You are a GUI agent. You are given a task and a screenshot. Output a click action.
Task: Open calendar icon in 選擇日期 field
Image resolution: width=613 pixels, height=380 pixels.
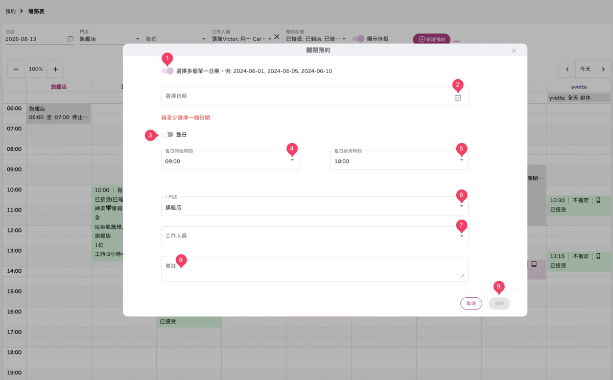(x=458, y=98)
